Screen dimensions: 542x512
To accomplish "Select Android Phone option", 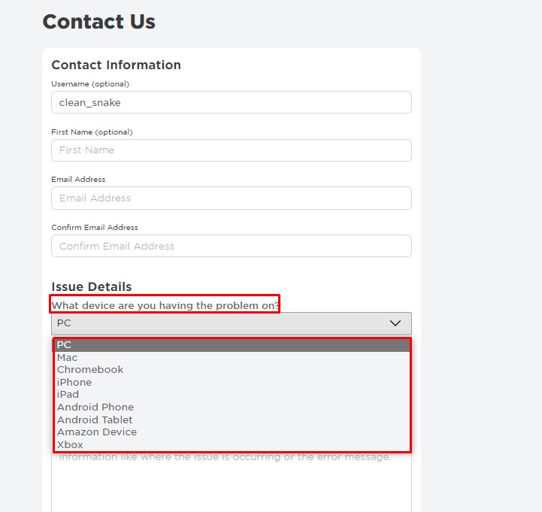I will coord(95,407).
